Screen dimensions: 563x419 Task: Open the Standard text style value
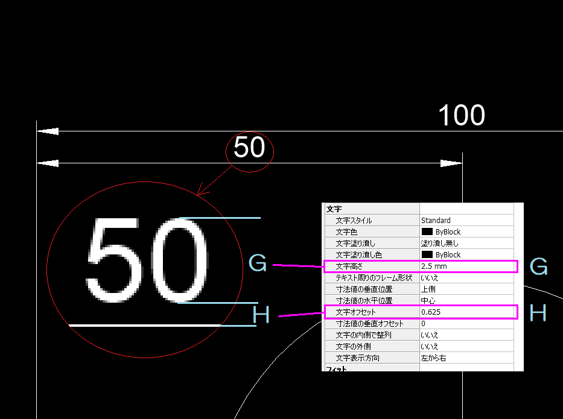(436, 220)
